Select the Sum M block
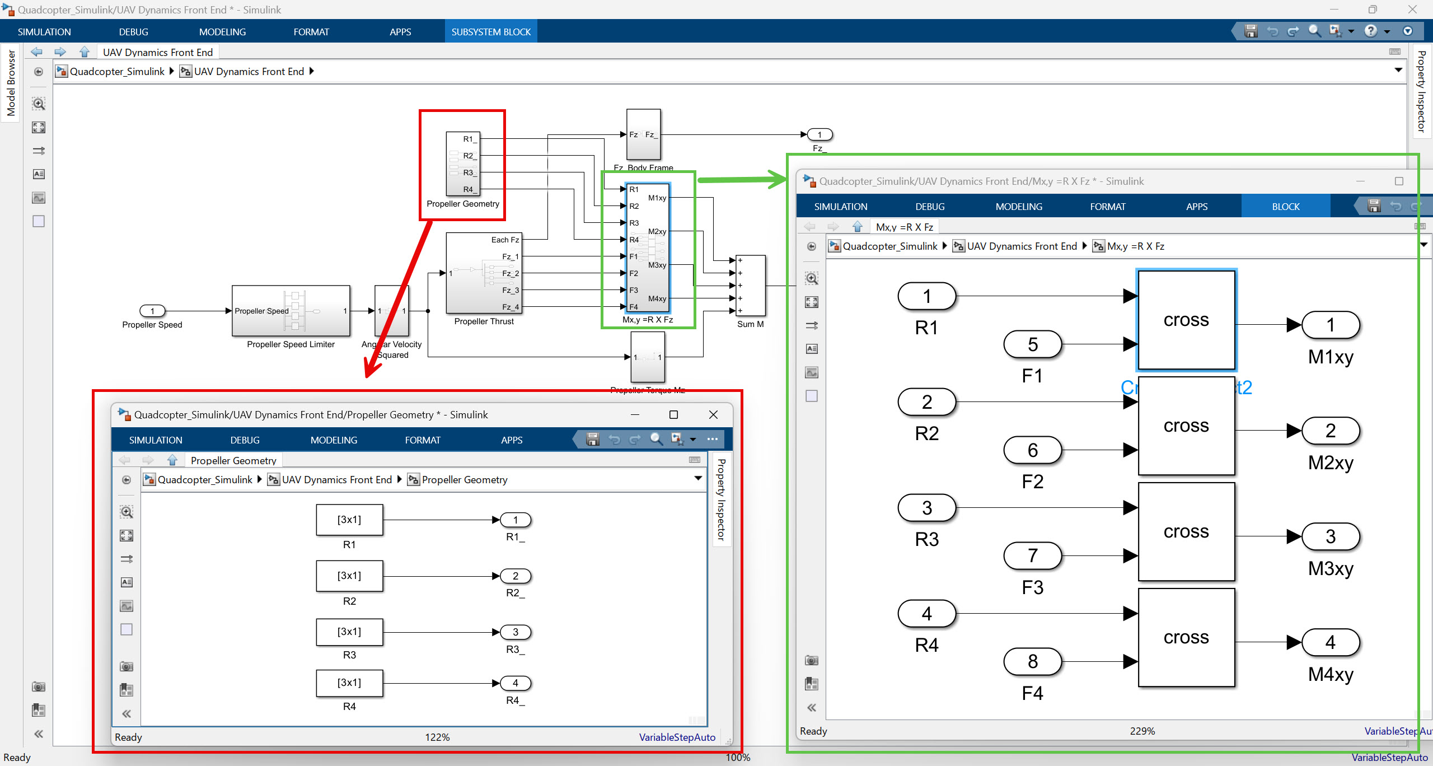The height and width of the screenshot is (766, 1433). 751,286
